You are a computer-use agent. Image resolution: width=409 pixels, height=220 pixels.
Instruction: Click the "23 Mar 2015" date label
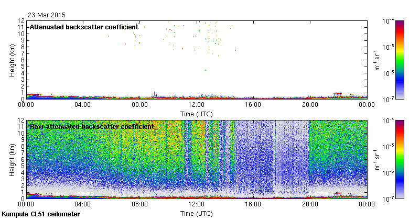click(x=47, y=15)
